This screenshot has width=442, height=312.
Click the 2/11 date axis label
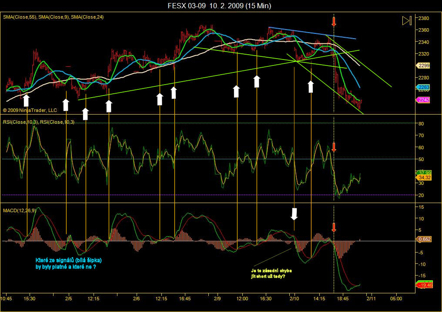pos(371,299)
